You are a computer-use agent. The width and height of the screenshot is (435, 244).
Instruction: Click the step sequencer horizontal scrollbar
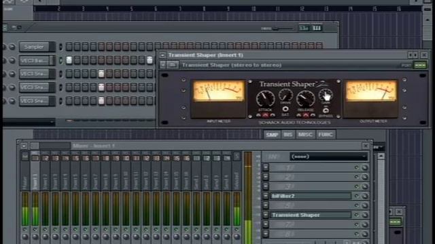[110, 121]
